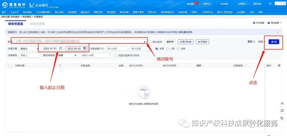
Task: Sort by 交易类型 column arrows
Action: [x=244, y=66]
